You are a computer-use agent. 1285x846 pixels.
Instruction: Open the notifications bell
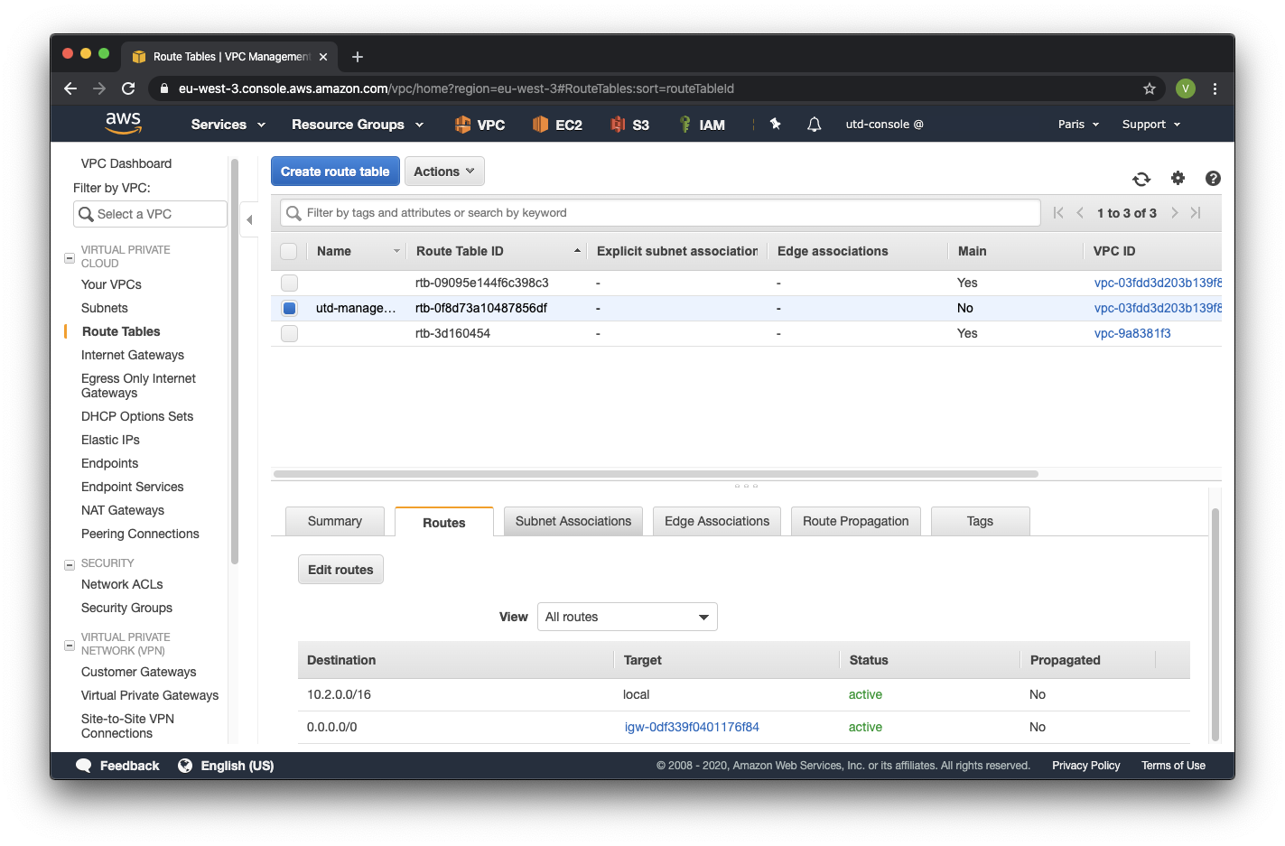pyautogui.click(x=814, y=125)
